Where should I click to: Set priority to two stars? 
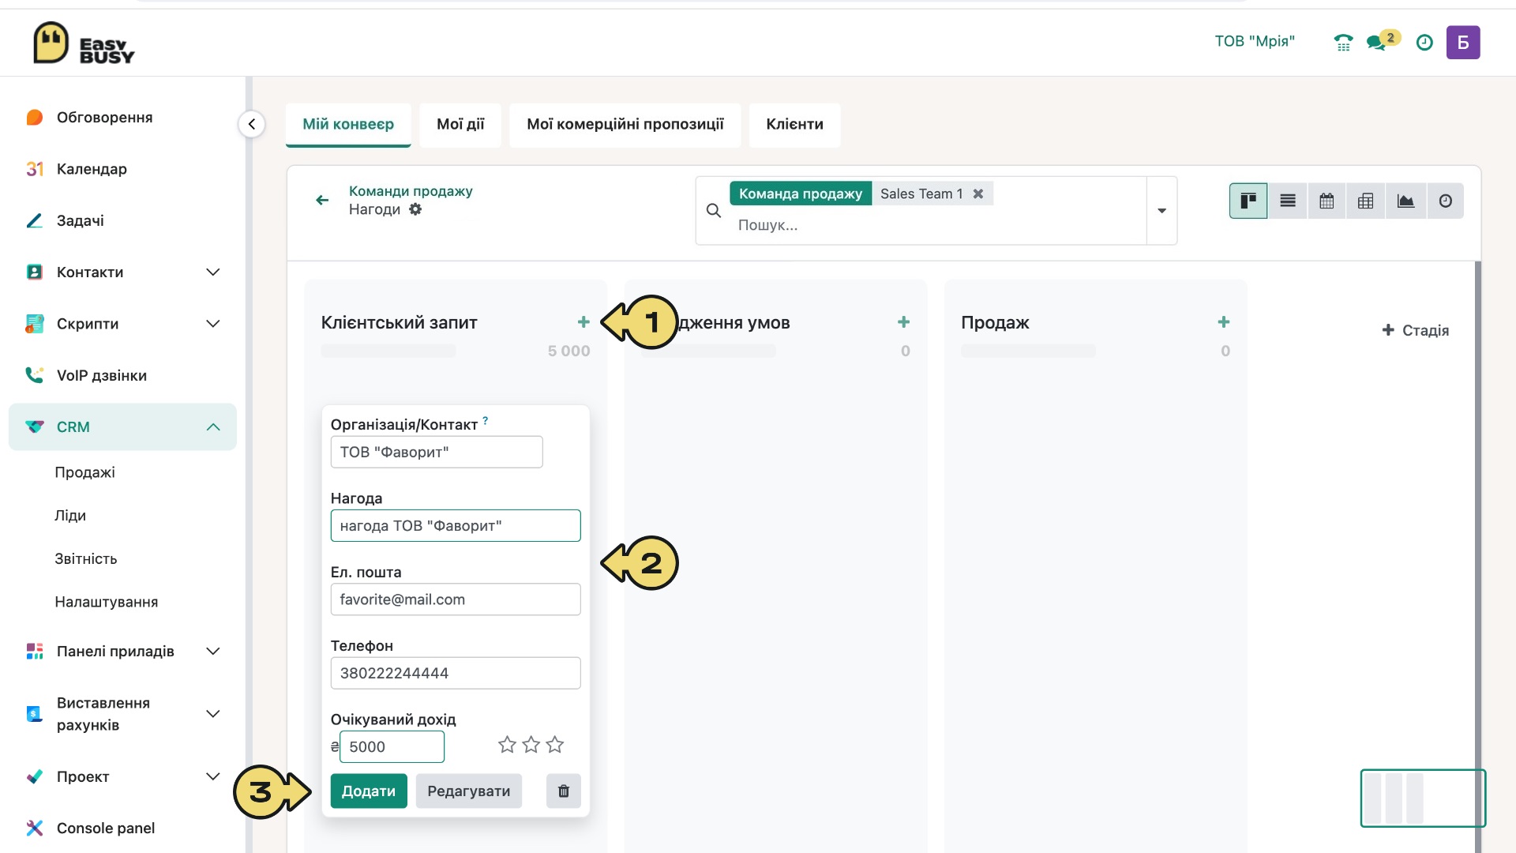pyautogui.click(x=531, y=745)
